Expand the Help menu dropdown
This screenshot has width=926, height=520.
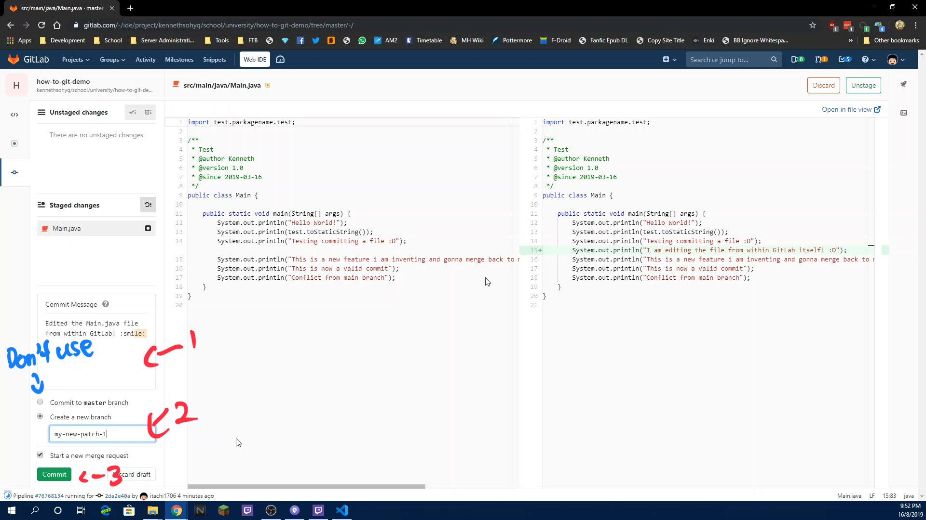pos(868,59)
